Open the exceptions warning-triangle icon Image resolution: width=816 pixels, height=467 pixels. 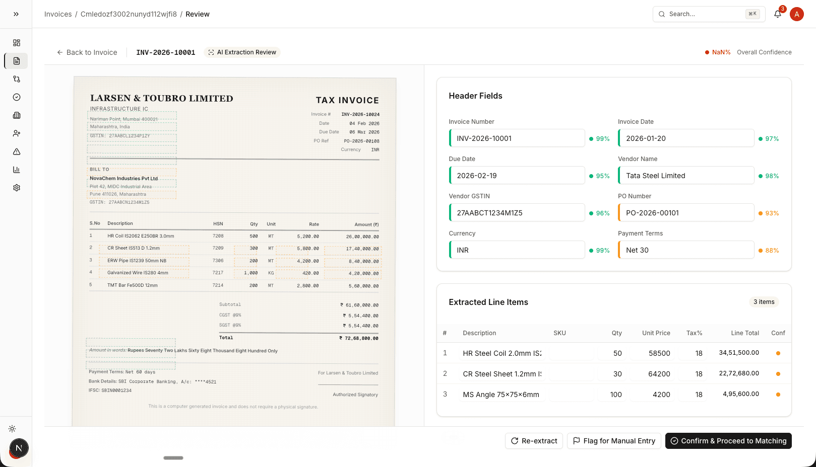click(x=16, y=151)
